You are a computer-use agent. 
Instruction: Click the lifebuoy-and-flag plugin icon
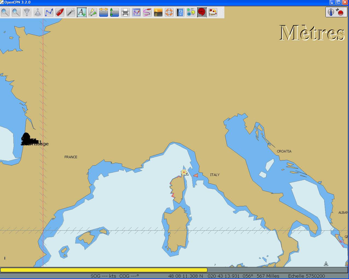pyautogui.click(x=213, y=12)
